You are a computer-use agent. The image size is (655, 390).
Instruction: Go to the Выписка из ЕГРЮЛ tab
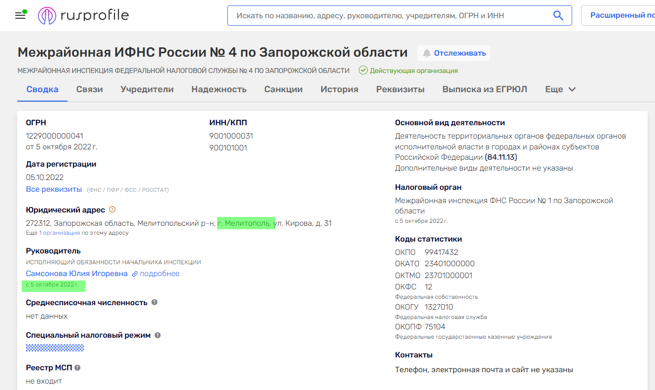coord(484,89)
